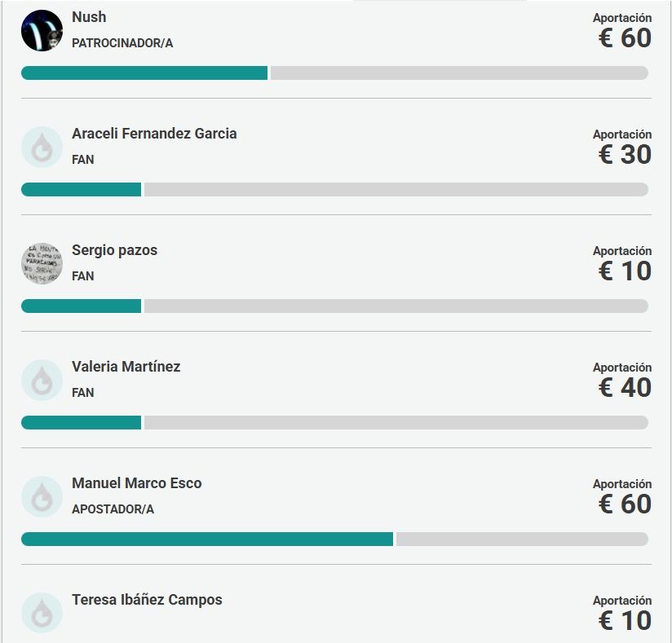This screenshot has height=643, width=672.
Task: Click Araceli Fernandez Garcia's progress bar
Action: (334, 190)
